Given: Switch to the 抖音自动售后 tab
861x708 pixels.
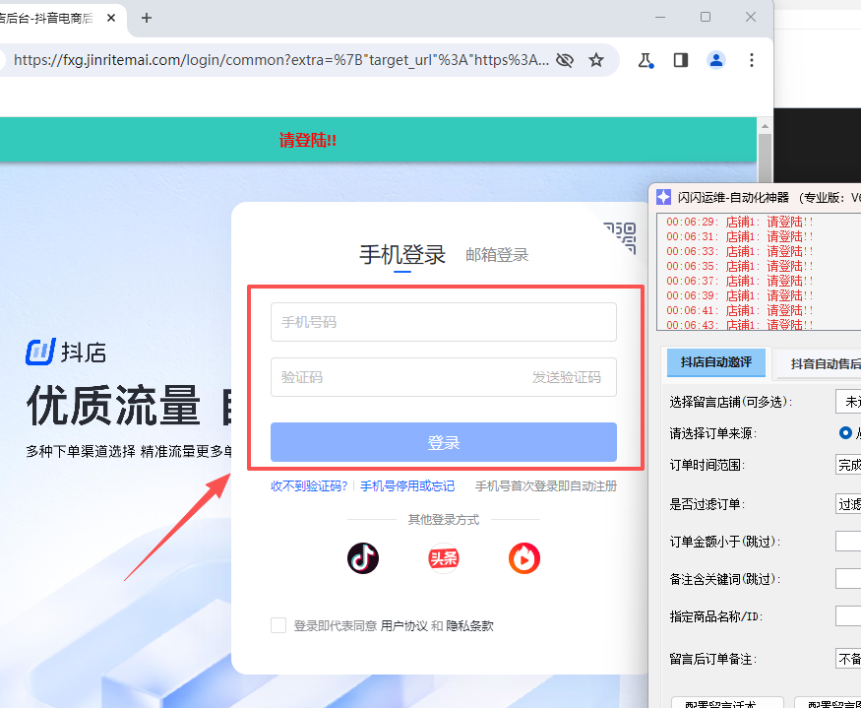Looking at the screenshot, I should coord(827,362).
